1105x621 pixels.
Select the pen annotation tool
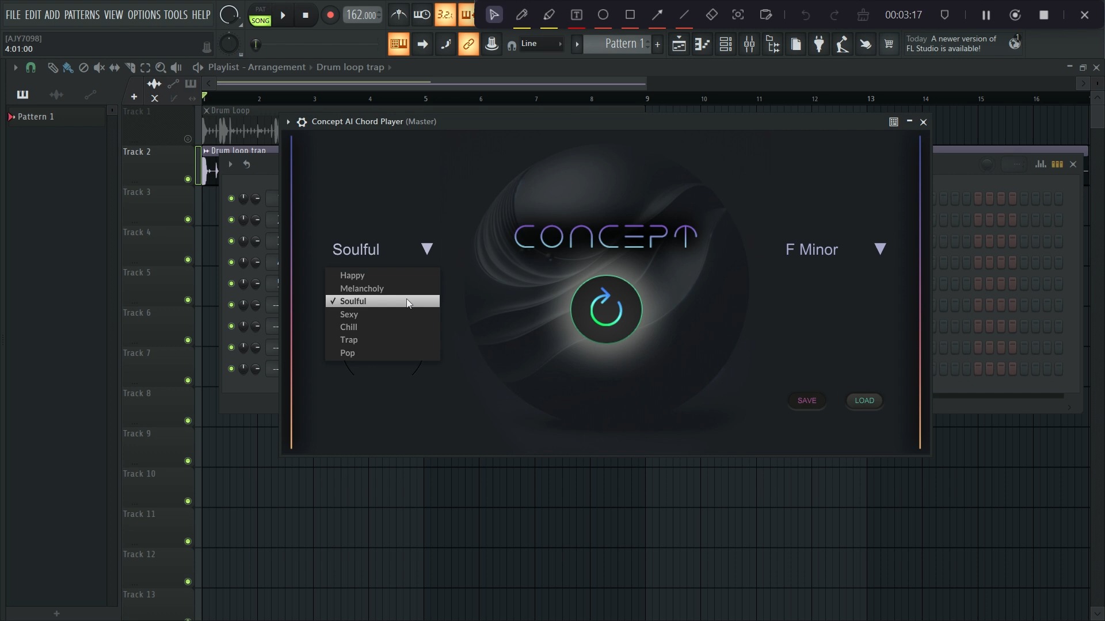click(522, 15)
